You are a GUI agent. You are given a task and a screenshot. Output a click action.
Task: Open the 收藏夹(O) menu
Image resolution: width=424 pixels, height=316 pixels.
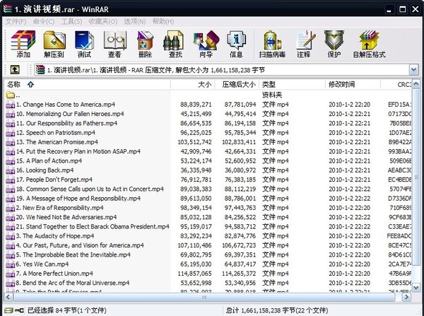103,22
